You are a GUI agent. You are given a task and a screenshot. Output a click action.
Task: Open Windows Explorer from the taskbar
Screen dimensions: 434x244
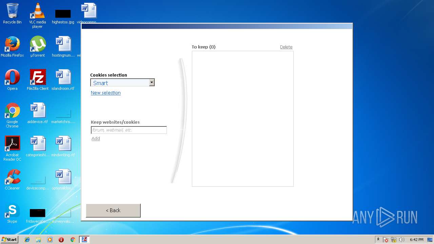tap(38, 240)
